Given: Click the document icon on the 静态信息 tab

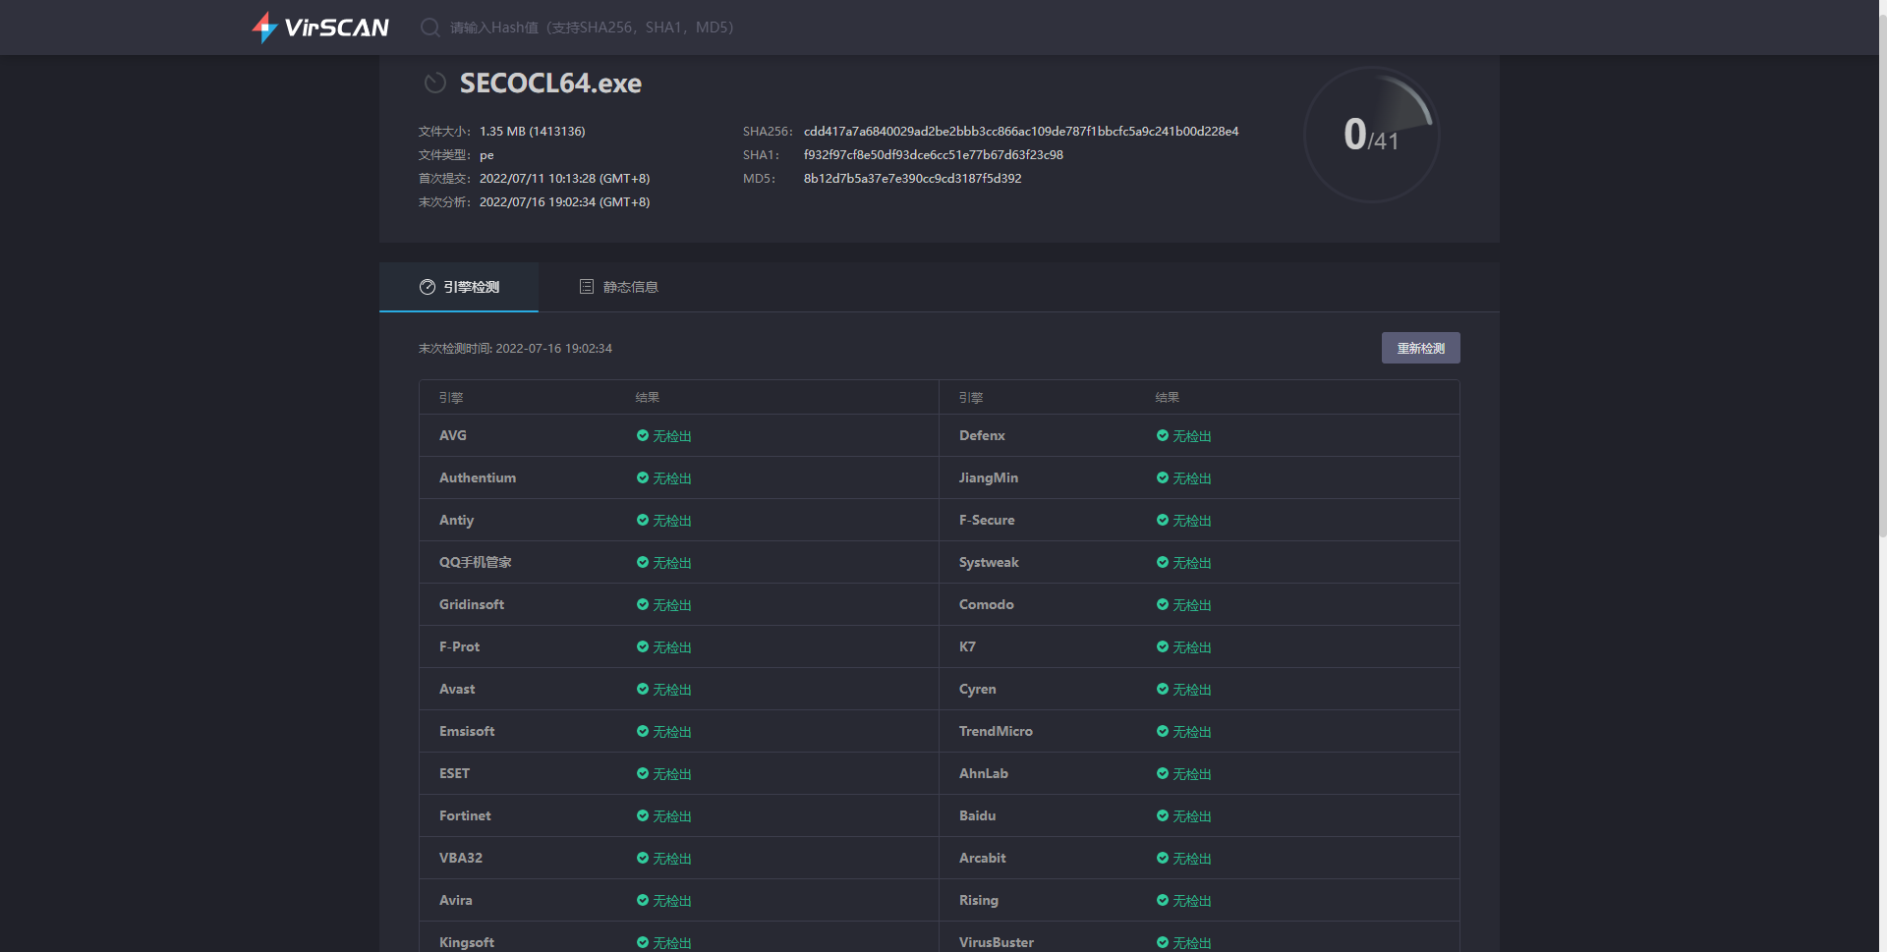Looking at the screenshot, I should click(587, 287).
